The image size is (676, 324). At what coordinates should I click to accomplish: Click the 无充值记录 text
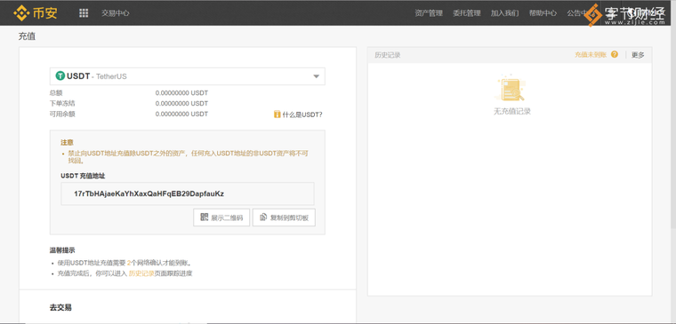511,112
